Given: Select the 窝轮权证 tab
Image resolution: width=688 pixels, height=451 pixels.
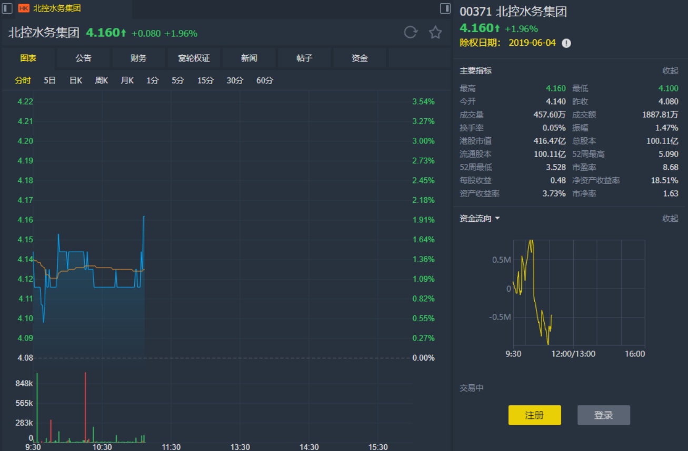Looking at the screenshot, I should tap(194, 58).
